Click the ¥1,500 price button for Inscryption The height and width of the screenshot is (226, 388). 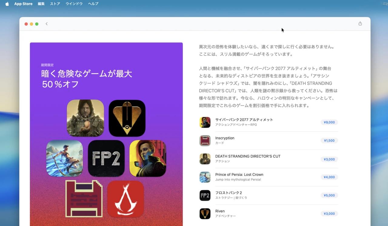[329, 140]
